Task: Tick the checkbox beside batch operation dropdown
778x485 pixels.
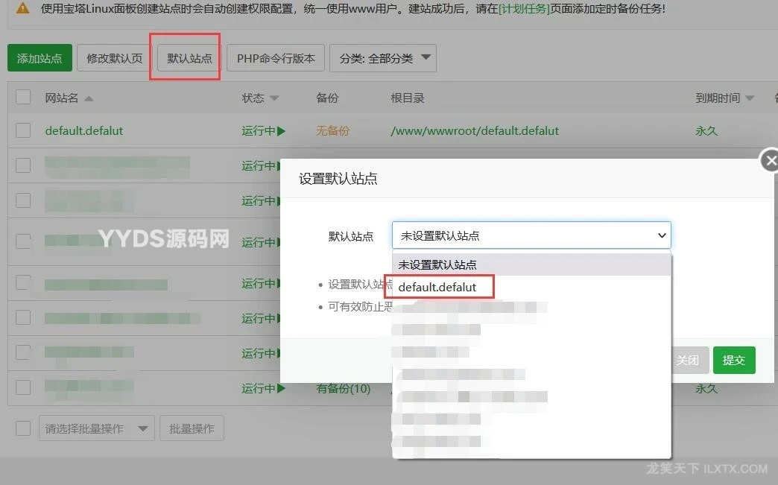Action: [23, 428]
